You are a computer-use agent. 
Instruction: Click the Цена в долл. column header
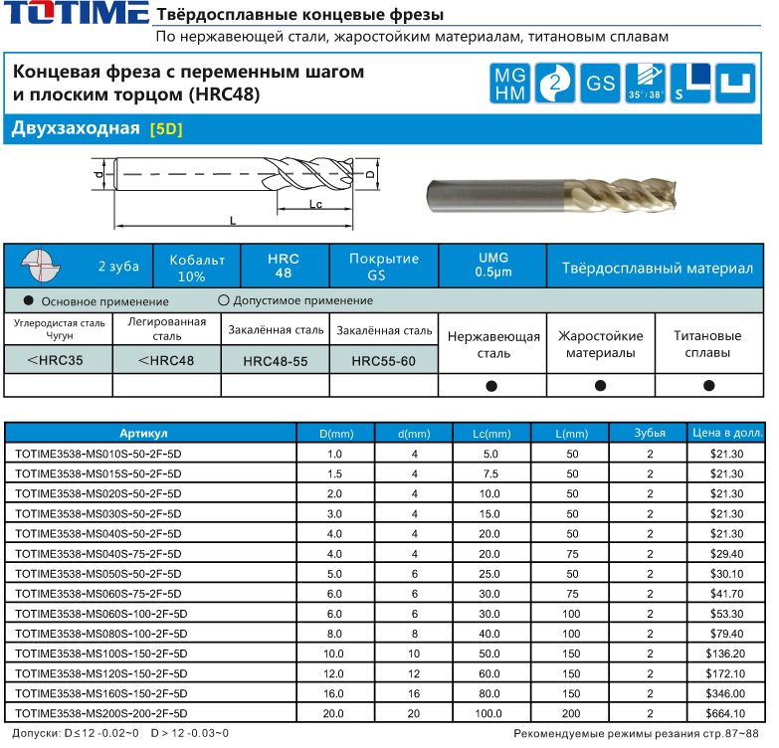pos(727,434)
